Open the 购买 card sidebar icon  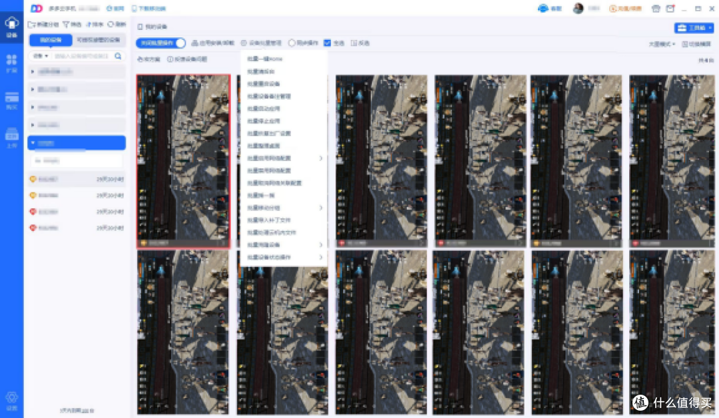click(x=11, y=97)
